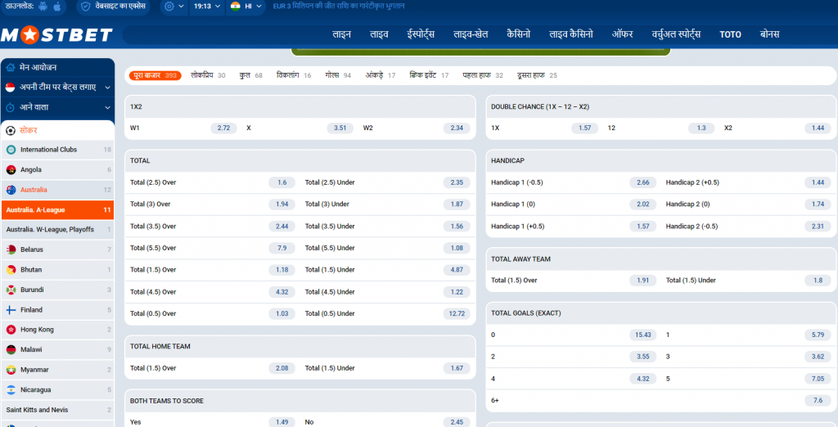Screen dimensions: 838x427
Task: Select the पूरा बाजार 393 tab
Action: (x=155, y=75)
